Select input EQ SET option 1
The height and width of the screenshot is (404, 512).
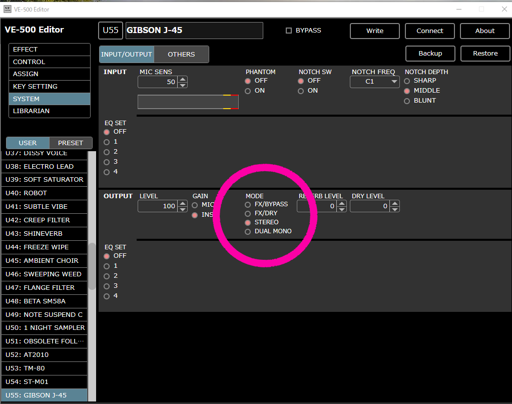(x=107, y=142)
